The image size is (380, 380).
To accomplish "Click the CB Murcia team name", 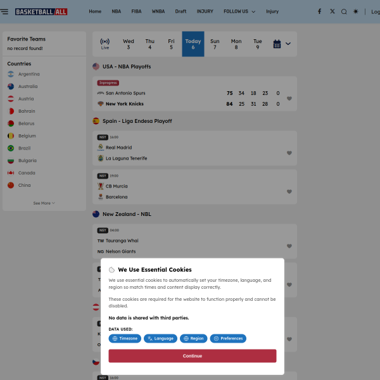I will (x=117, y=186).
